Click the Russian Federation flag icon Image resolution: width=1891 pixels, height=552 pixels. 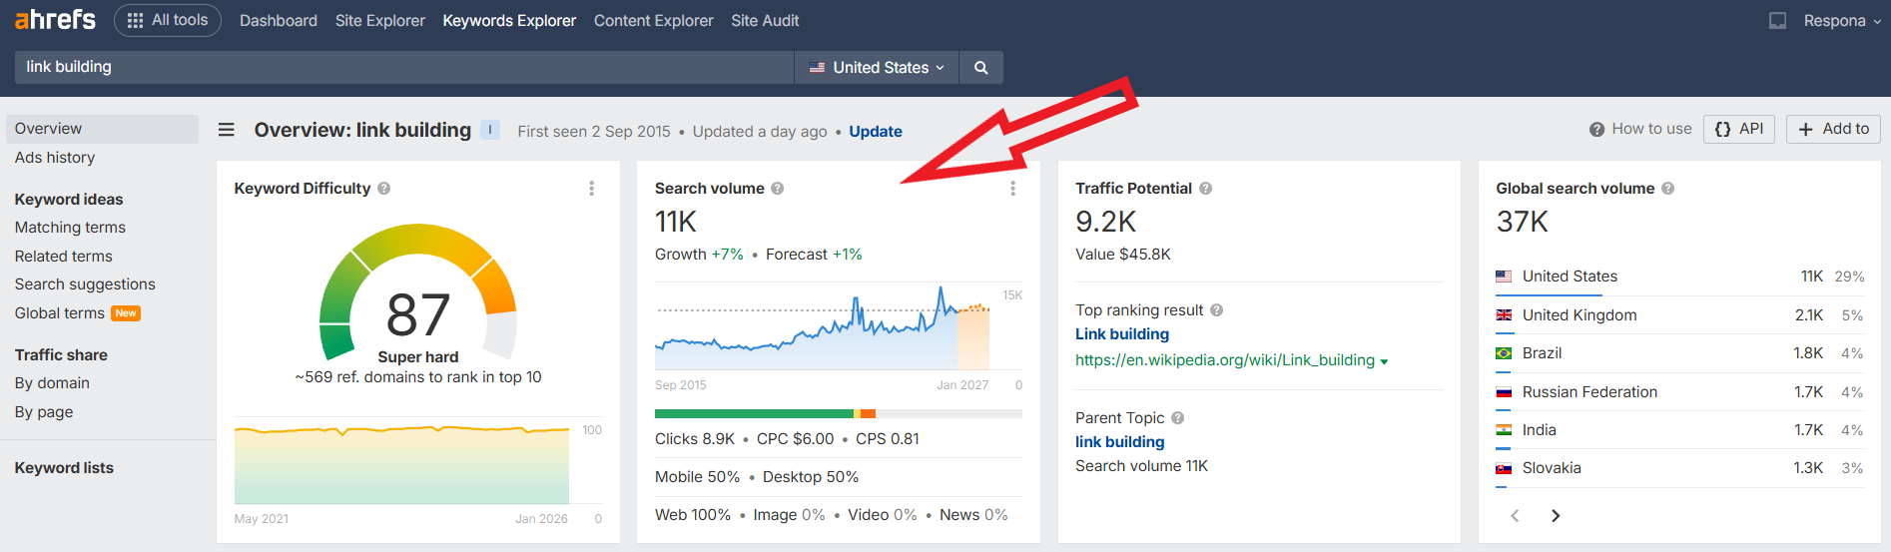coord(1504,392)
